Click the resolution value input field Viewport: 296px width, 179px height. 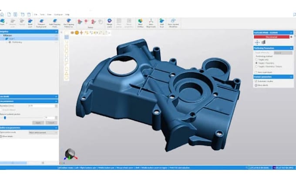(41, 106)
